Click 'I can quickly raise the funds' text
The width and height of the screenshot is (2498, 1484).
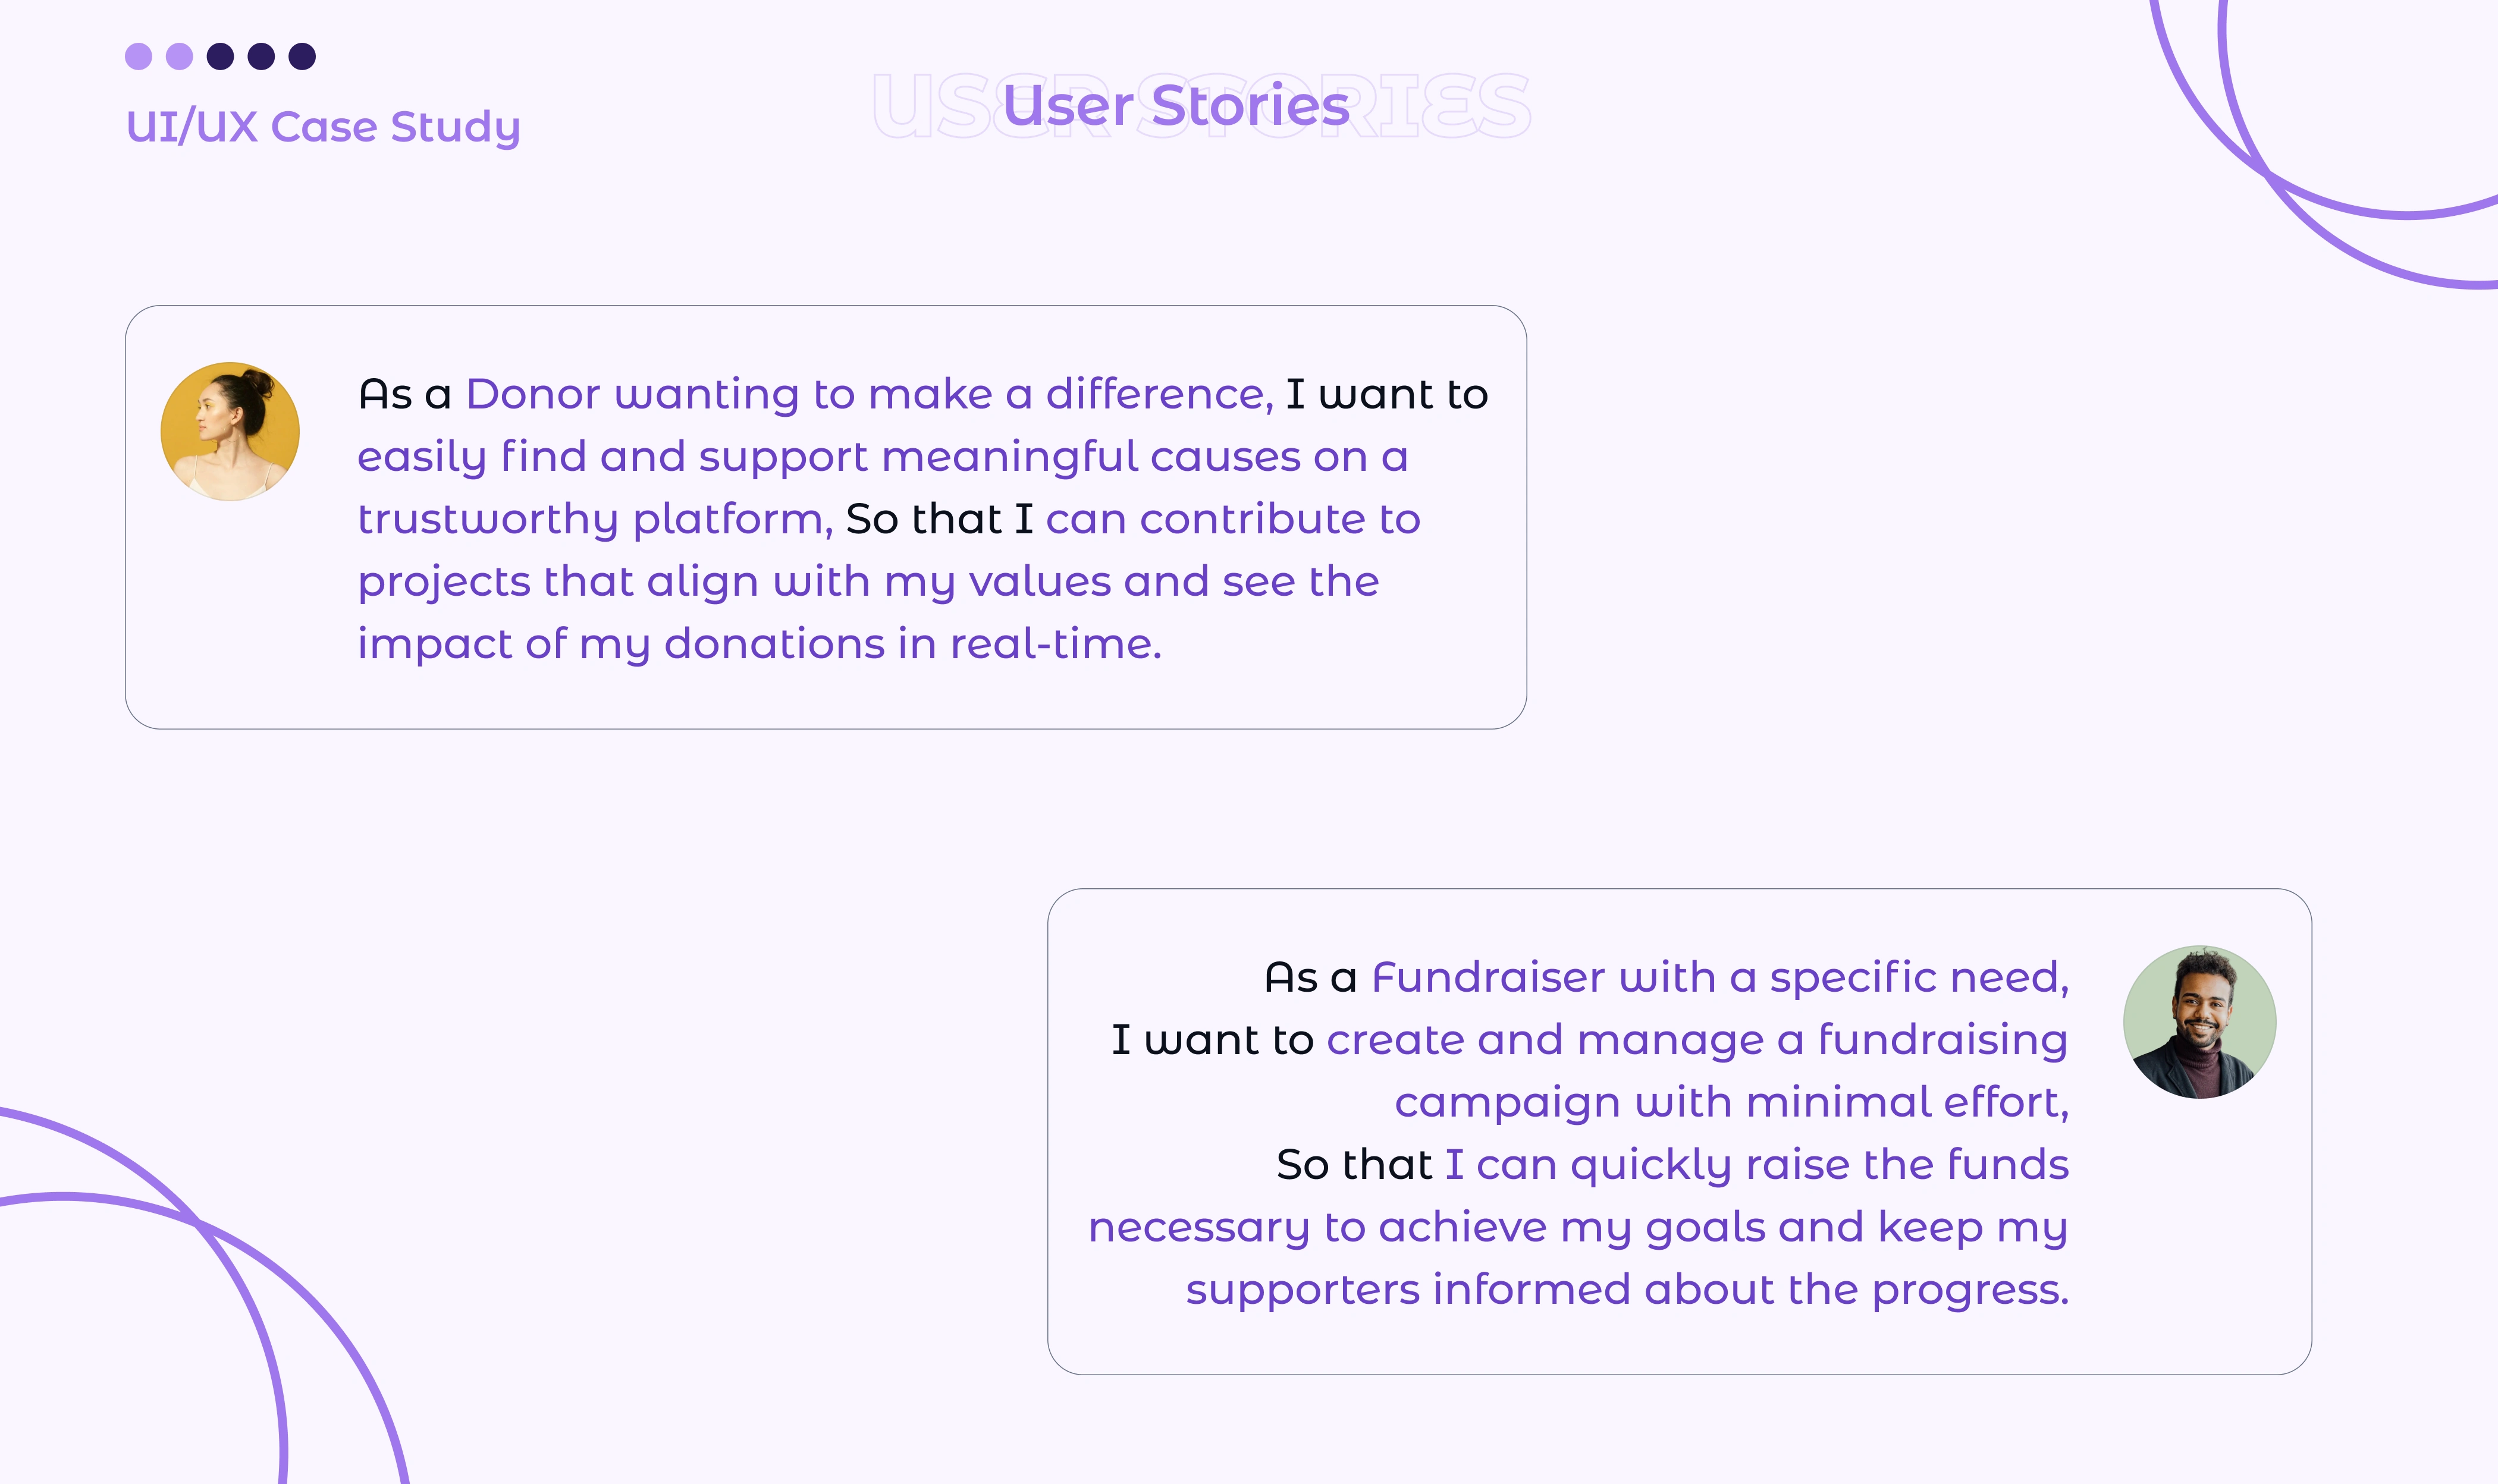[x=1756, y=1165]
